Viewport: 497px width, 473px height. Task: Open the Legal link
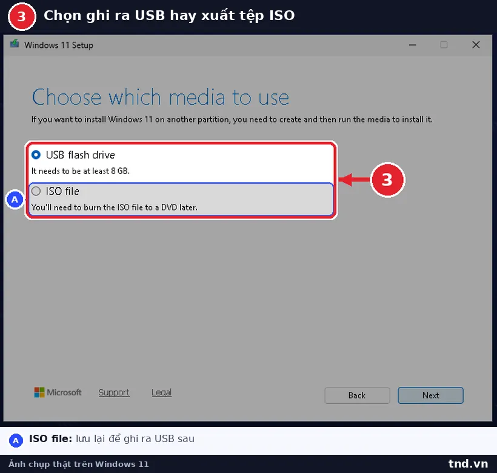pyautogui.click(x=161, y=392)
